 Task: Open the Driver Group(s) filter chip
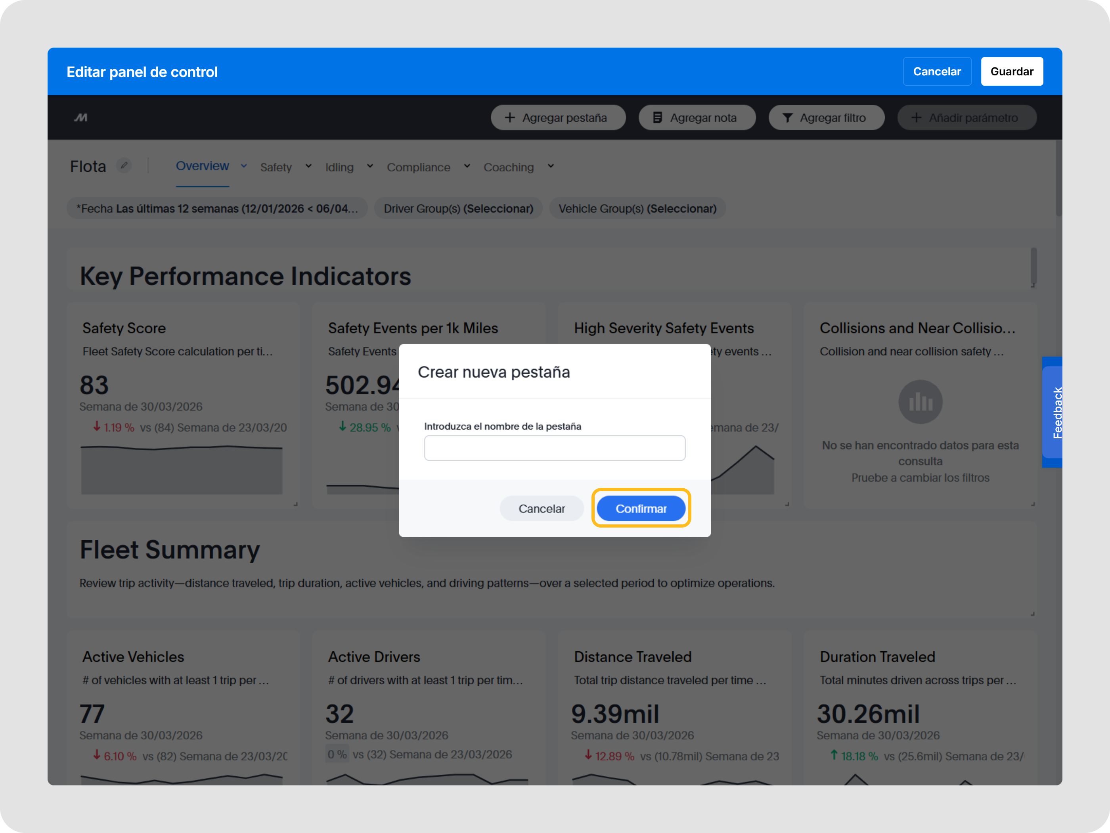(x=458, y=208)
